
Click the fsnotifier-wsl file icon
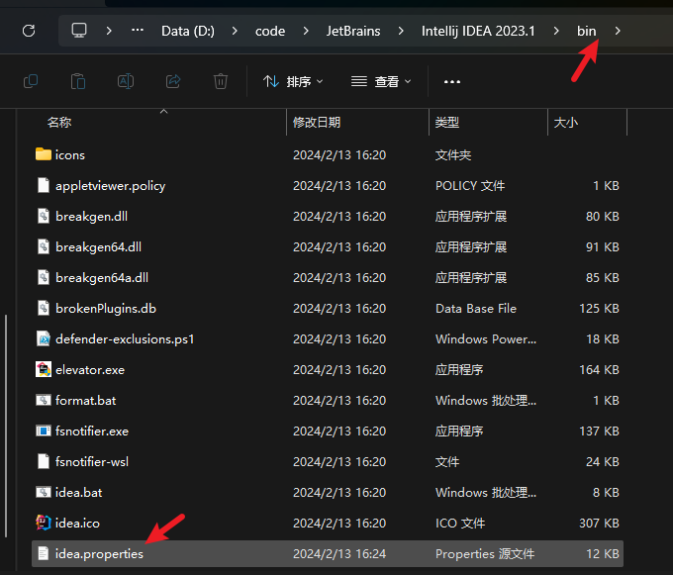[x=44, y=461]
